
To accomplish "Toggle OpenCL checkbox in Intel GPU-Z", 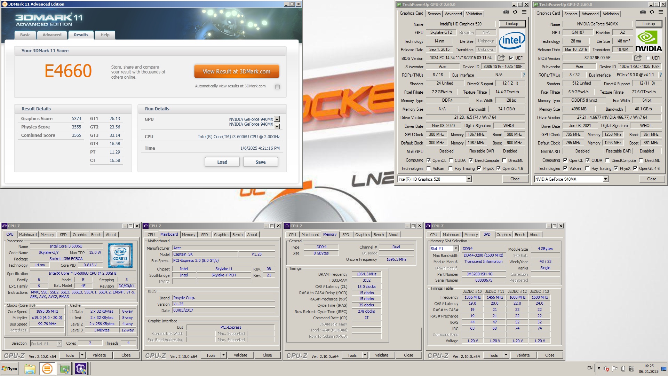I will point(429,160).
